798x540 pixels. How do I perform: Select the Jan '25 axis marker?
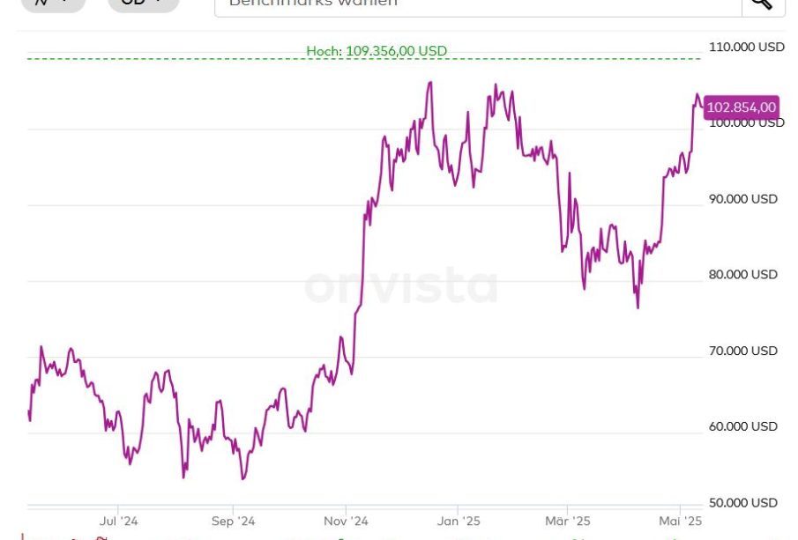pyautogui.click(x=458, y=521)
